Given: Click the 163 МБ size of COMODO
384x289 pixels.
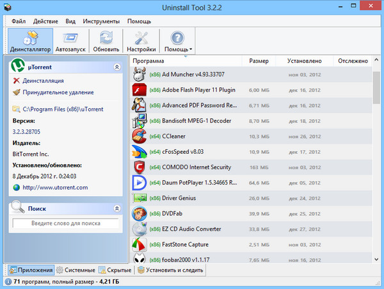Looking at the screenshot, I should coord(259,167).
